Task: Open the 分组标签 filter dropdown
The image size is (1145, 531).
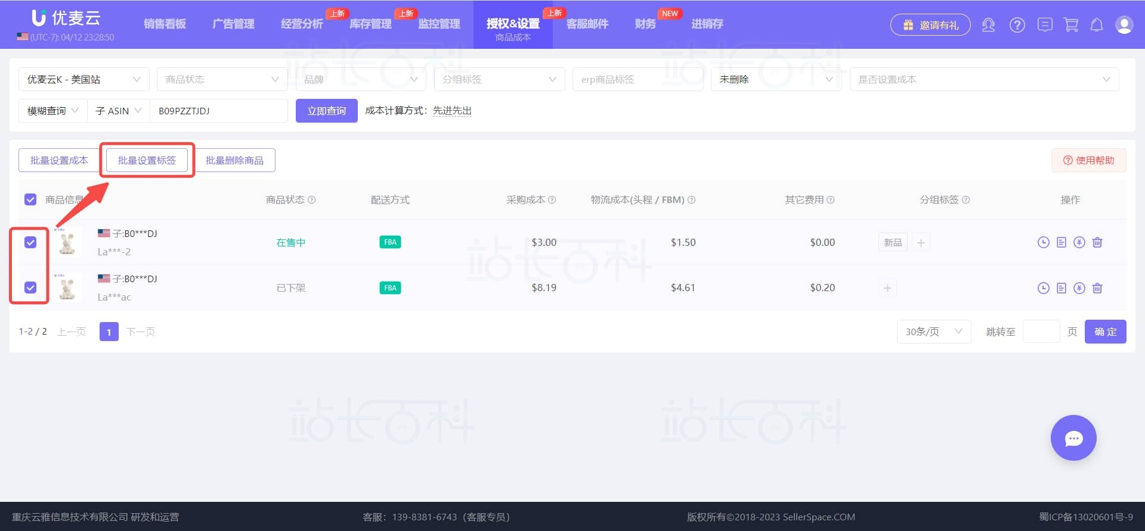Action: tap(499, 79)
